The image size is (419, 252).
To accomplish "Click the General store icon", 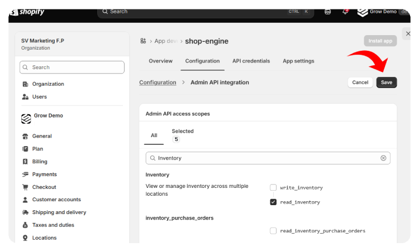I will coord(25,136).
